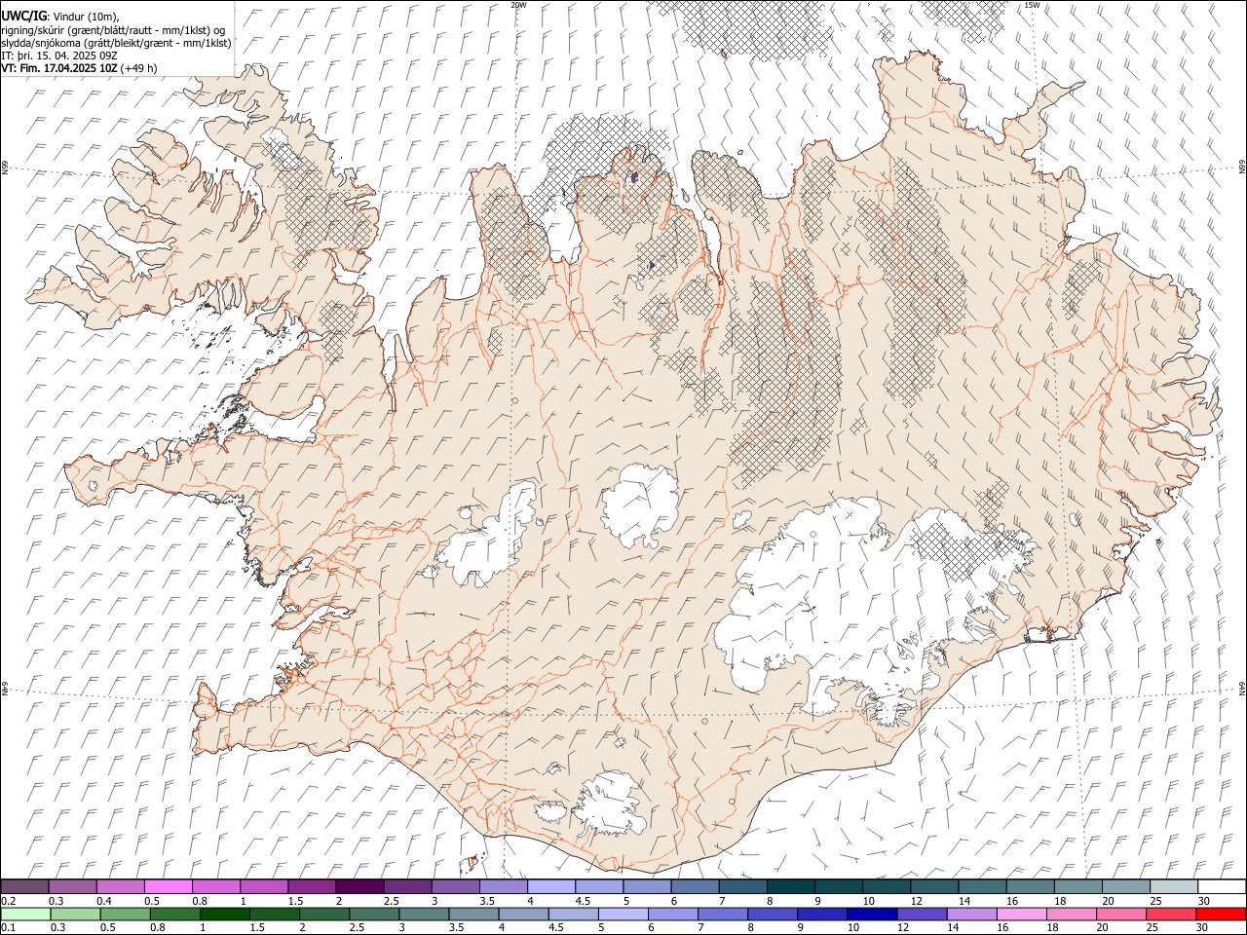Click the bright pink 0.5 snow legend swatch

(x=168, y=886)
